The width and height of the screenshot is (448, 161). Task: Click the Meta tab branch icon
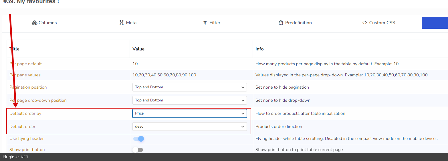122,23
